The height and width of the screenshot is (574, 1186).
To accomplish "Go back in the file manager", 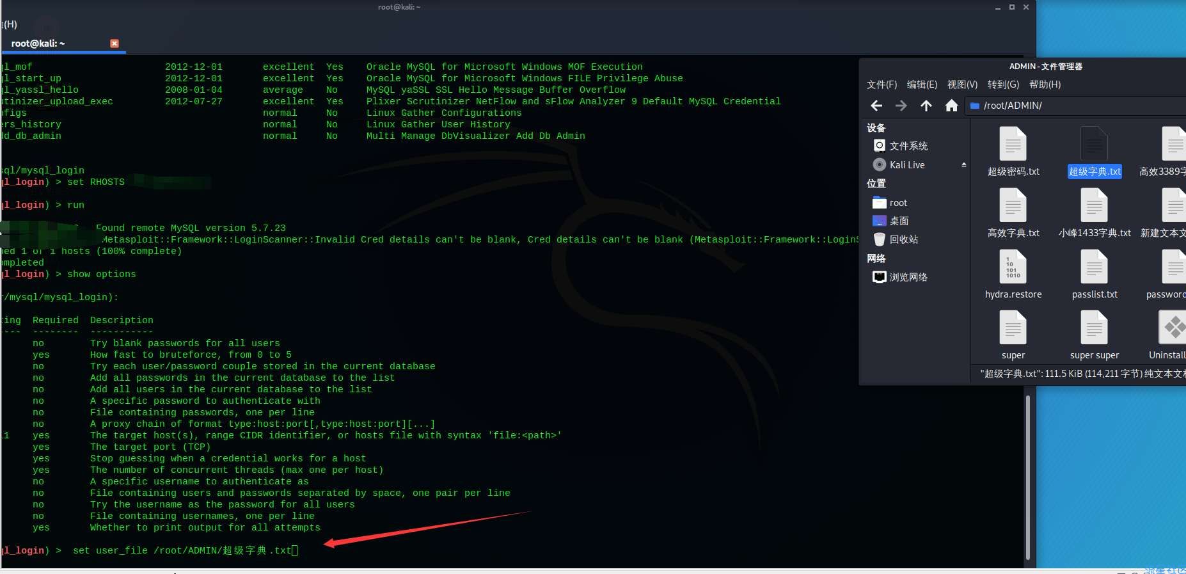I will (x=876, y=106).
